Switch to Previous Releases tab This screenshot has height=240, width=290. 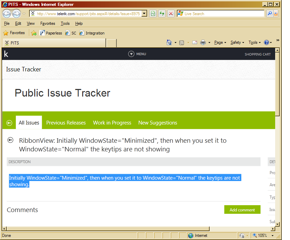pos(66,123)
